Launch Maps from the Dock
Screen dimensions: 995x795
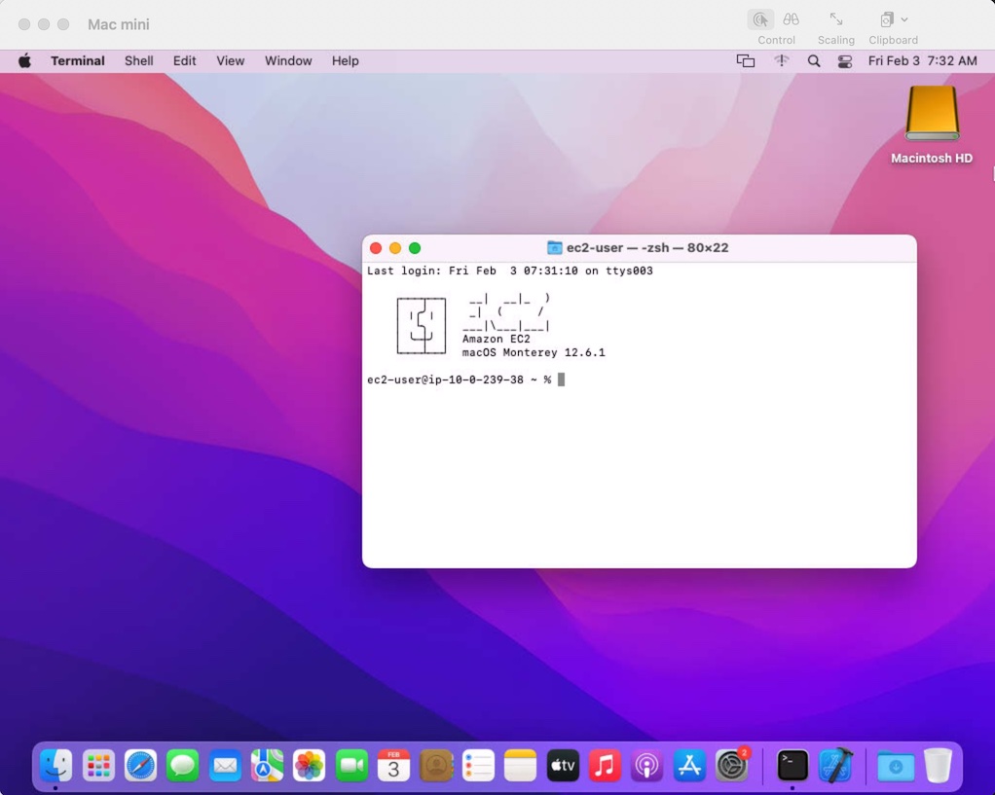coord(267,765)
